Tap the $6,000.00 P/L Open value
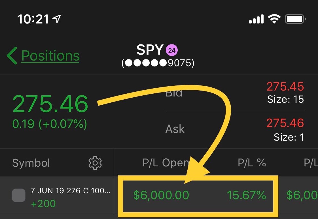 (161, 195)
